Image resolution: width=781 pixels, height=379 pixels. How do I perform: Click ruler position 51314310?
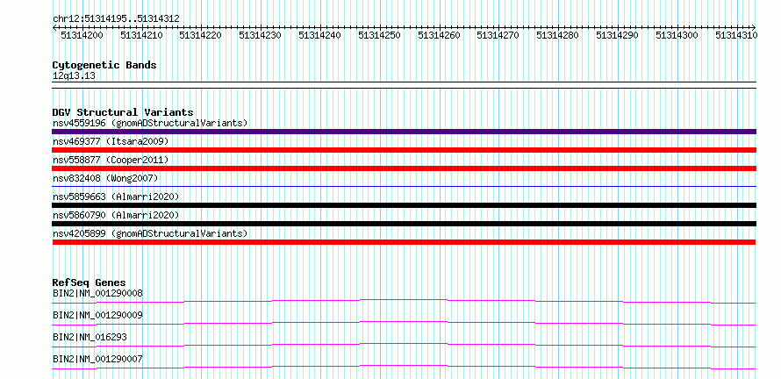(736, 35)
